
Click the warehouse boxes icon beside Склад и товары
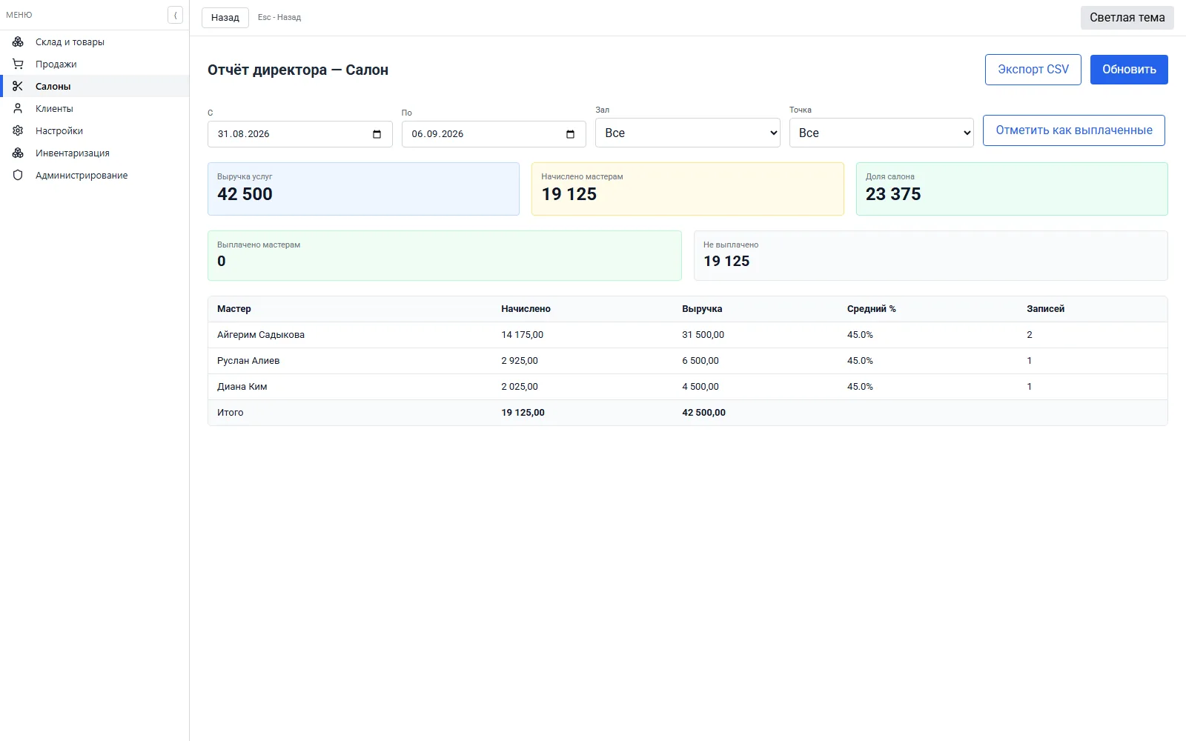click(x=18, y=41)
